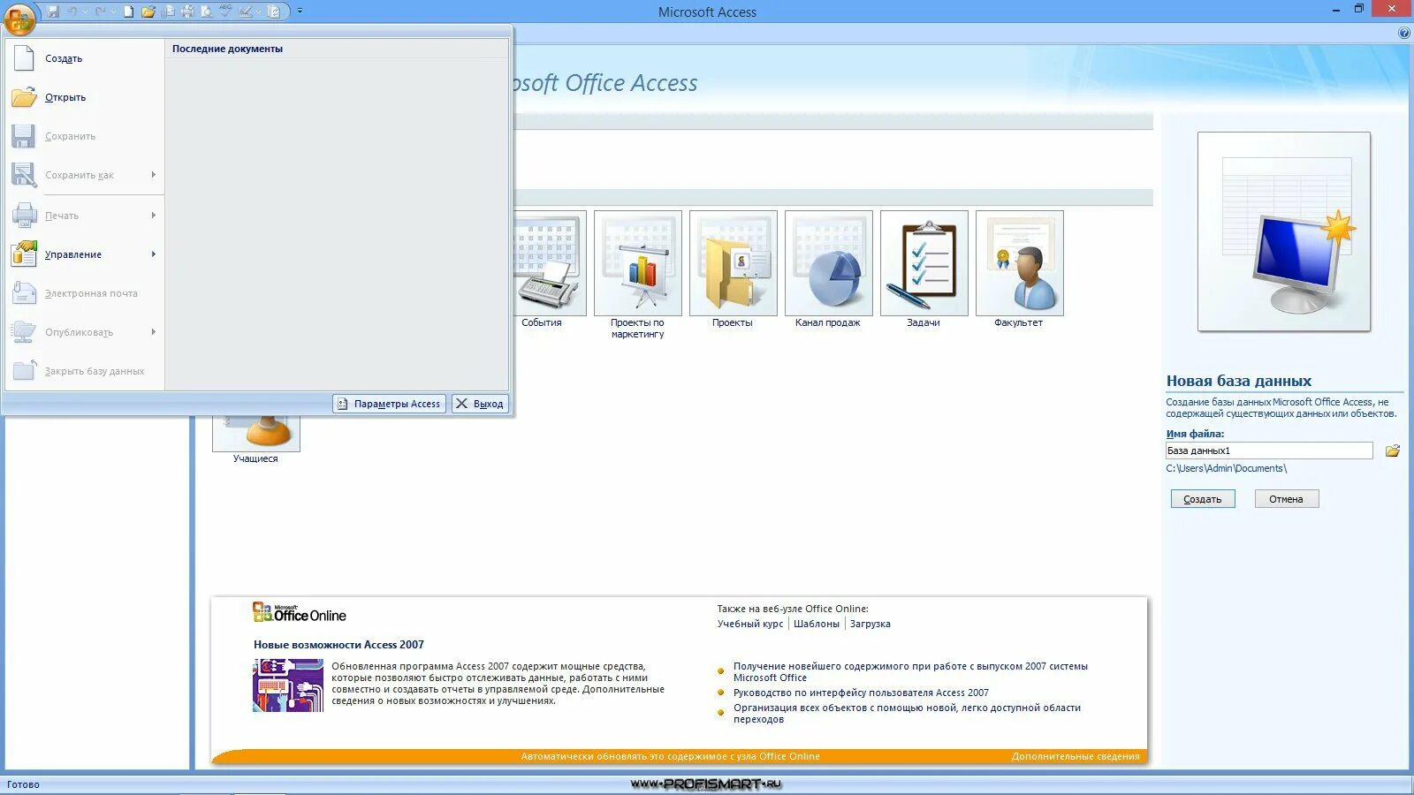This screenshot has height=795, width=1414.
Task: Click the new database preview thumbnail
Action: 1284,232
